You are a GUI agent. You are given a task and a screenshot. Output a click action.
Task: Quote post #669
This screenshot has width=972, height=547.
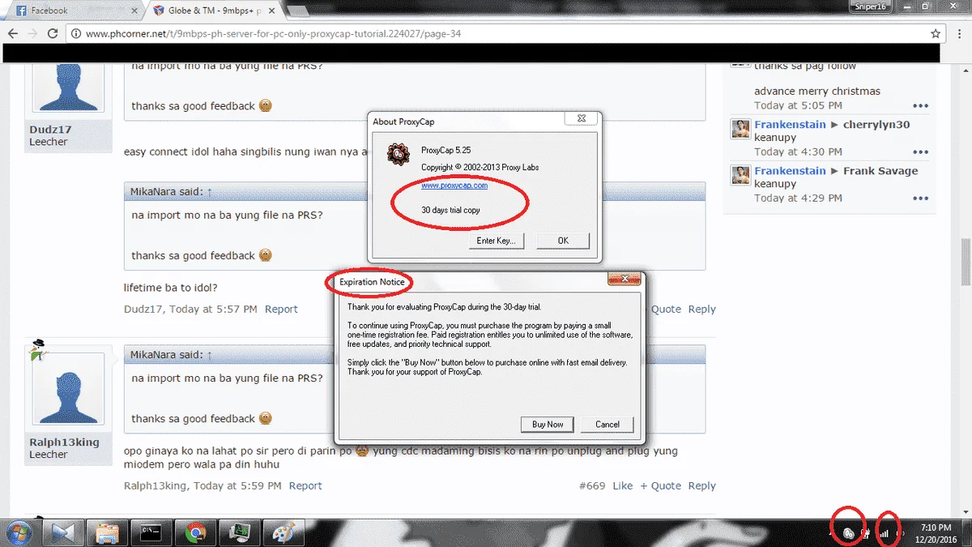pos(661,485)
